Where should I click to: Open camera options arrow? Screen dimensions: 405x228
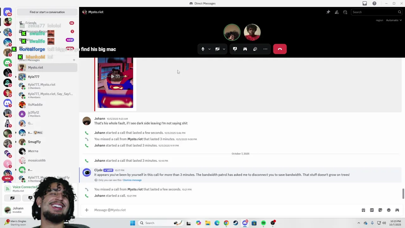click(224, 49)
